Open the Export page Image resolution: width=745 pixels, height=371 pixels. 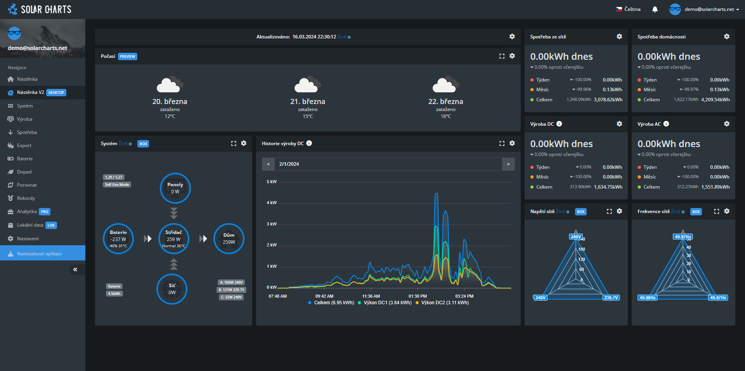pos(43,146)
